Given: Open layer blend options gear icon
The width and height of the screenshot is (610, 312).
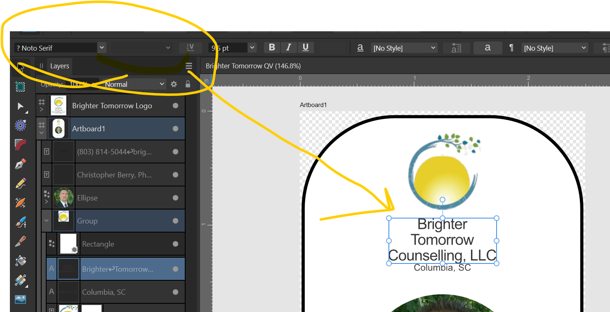Looking at the screenshot, I should pyautogui.click(x=174, y=84).
